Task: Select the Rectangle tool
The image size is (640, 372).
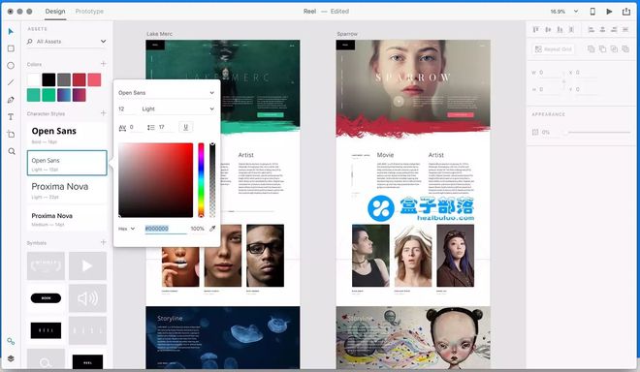Action: pyautogui.click(x=11, y=48)
